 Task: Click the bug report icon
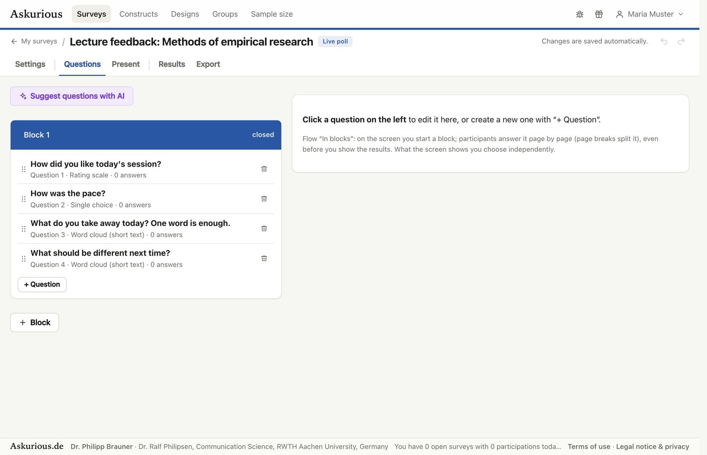click(x=580, y=14)
